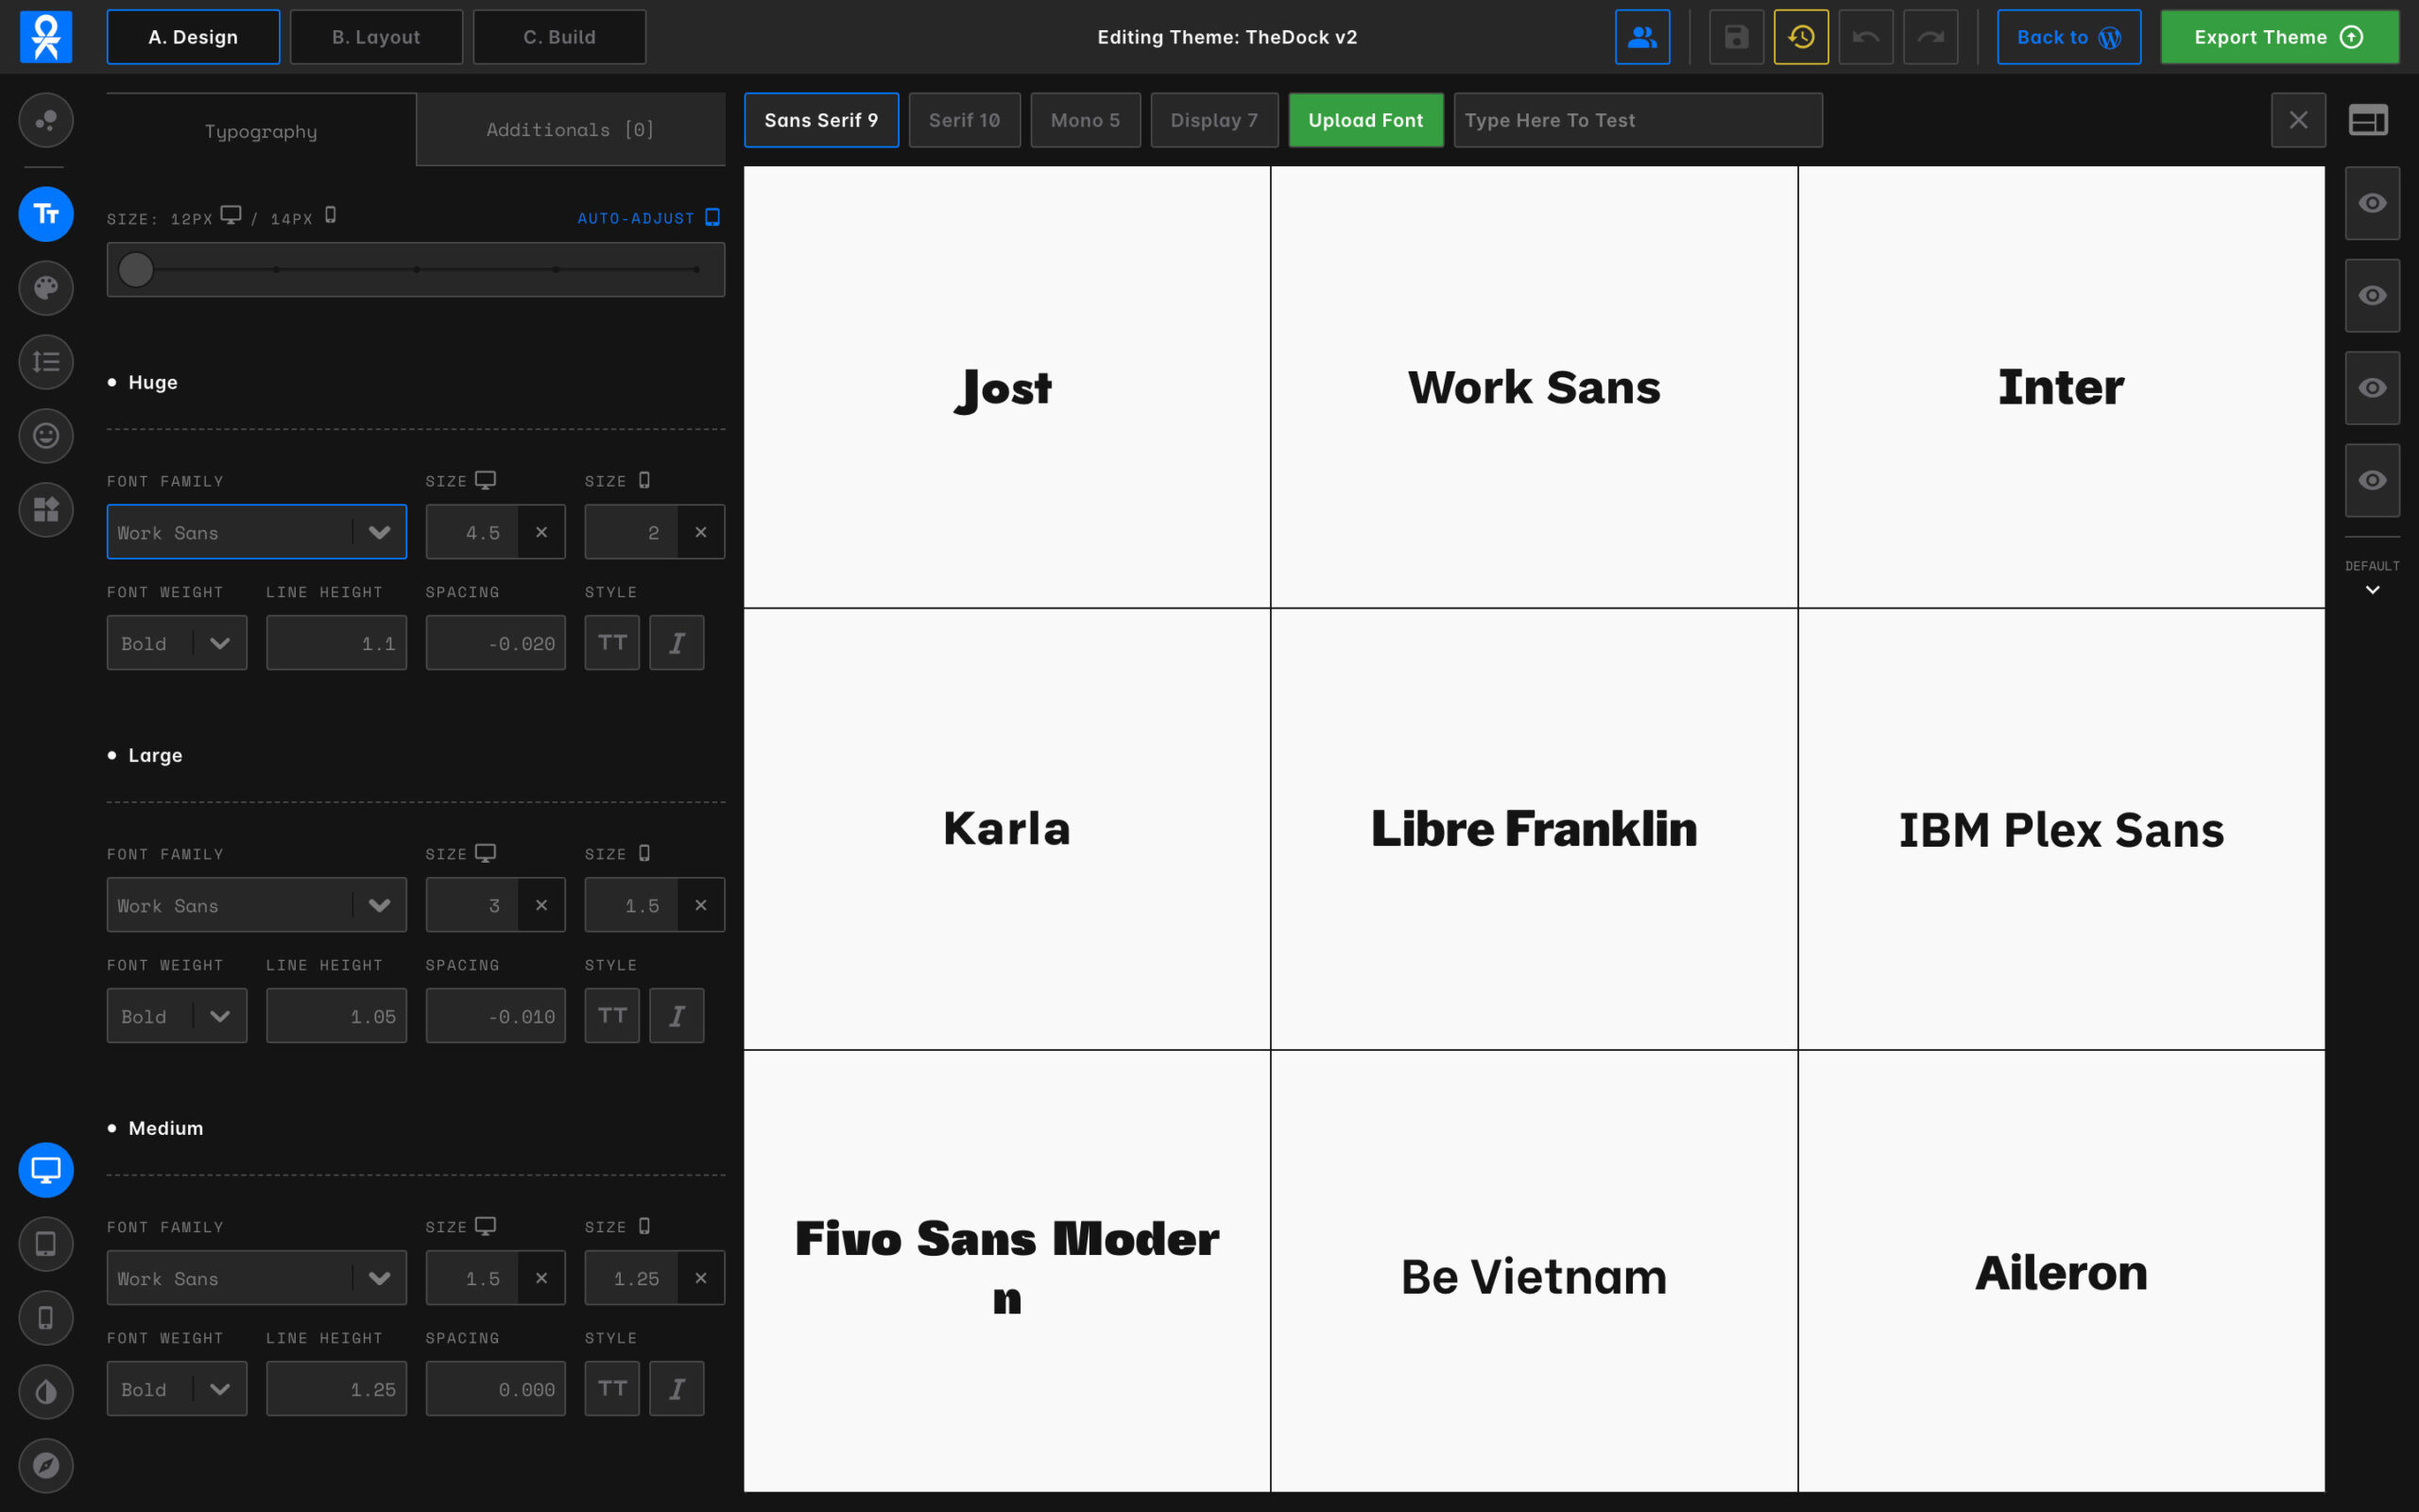
Task: Open Huge font family Work Sans dropdown
Action: coord(257,532)
